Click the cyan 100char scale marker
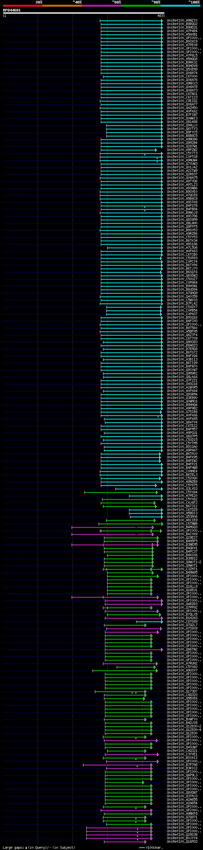 pos(142,847)
